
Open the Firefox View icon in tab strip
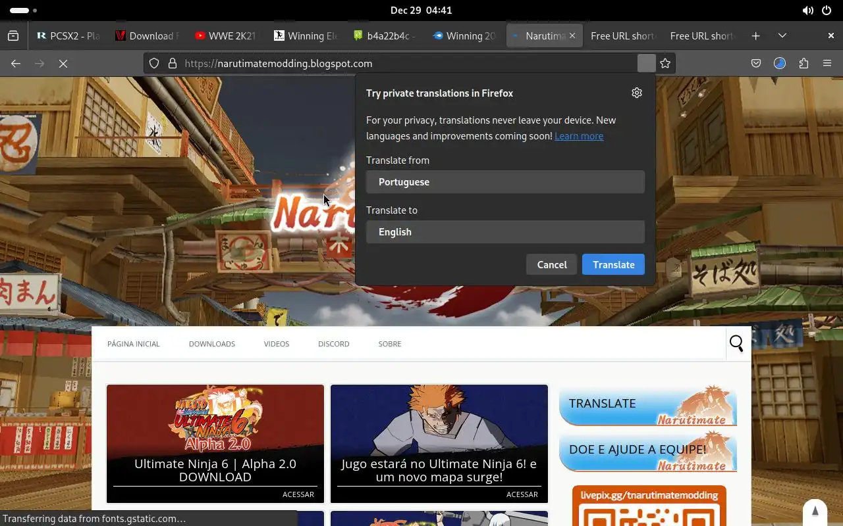click(x=13, y=36)
